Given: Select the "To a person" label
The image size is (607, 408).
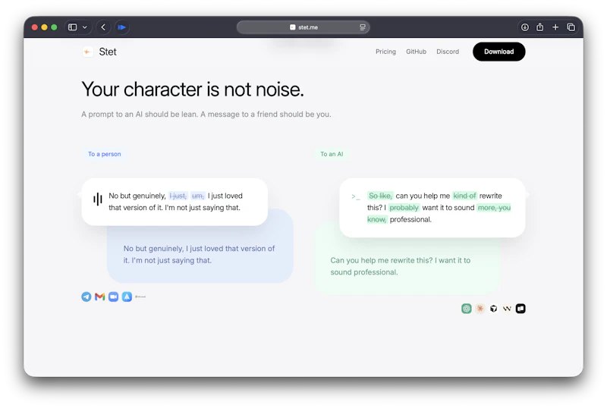Looking at the screenshot, I should (x=105, y=154).
